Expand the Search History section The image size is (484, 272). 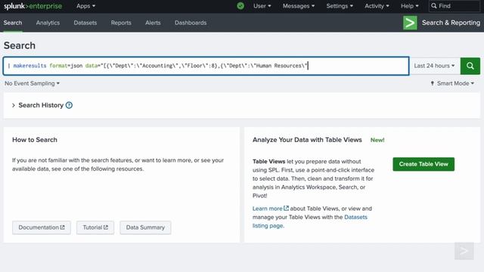[14, 105]
